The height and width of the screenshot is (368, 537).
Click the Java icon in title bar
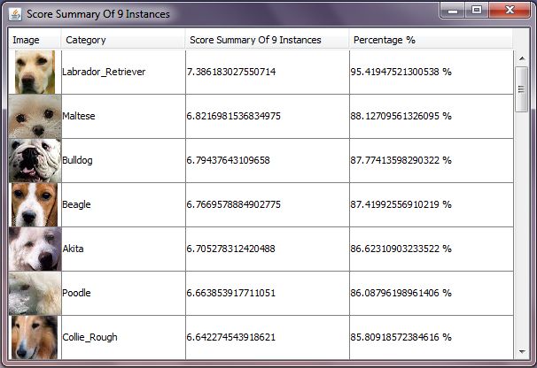point(15,14)
